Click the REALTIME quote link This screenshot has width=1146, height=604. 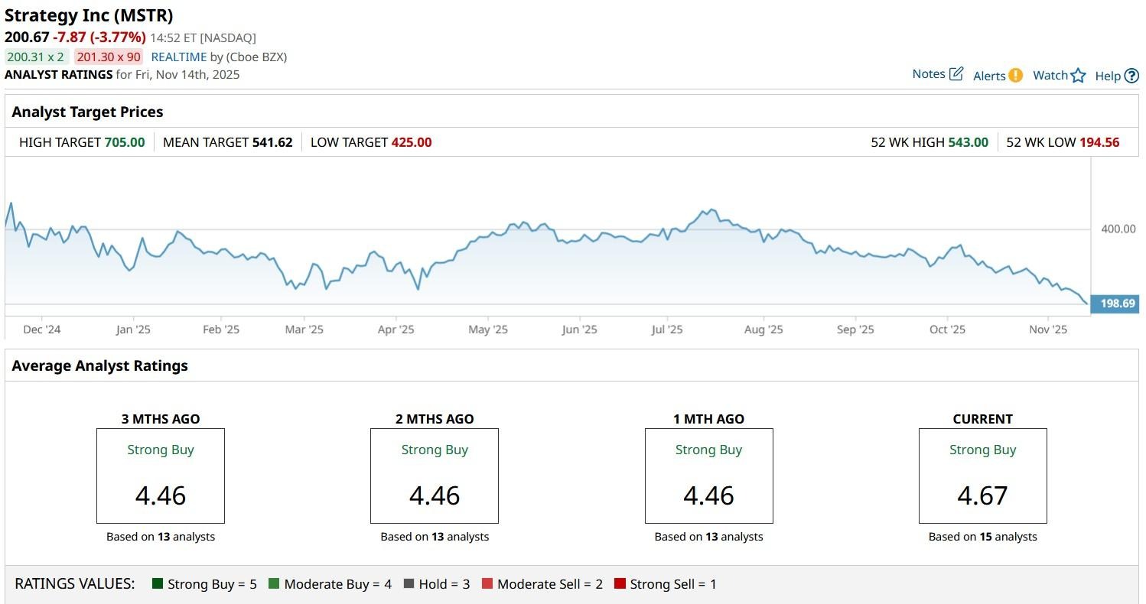point(179,57)
